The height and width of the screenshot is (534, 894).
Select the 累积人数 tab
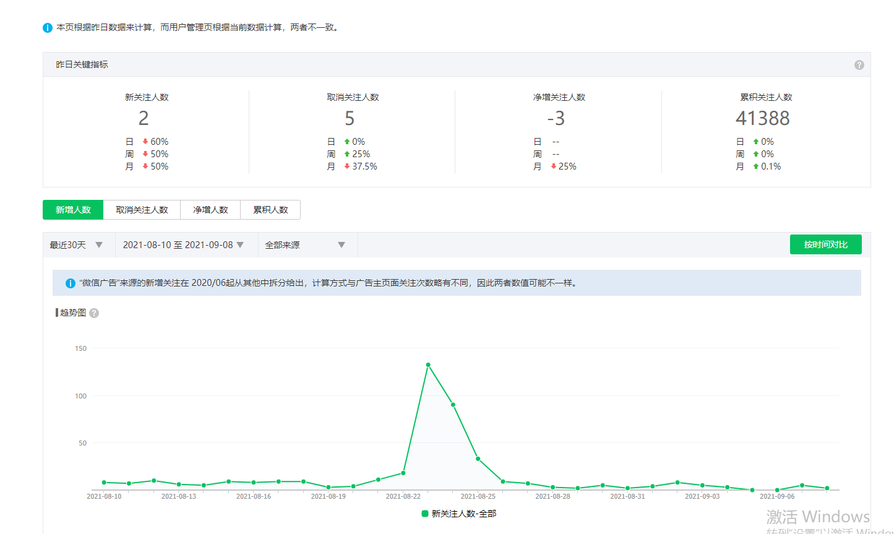270,210
